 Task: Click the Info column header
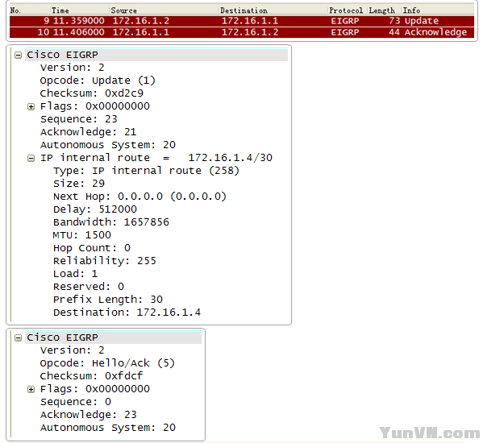coord(411,10)
